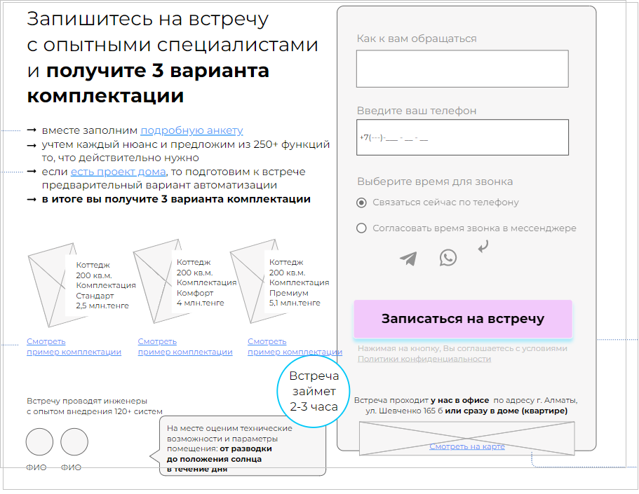Follow the "подробную анкету" link
639x494 pixels.
[191, 130]
